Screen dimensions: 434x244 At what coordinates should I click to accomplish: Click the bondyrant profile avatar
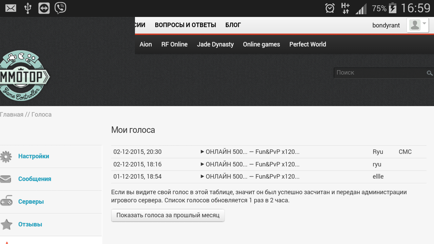tap(416, 25)
